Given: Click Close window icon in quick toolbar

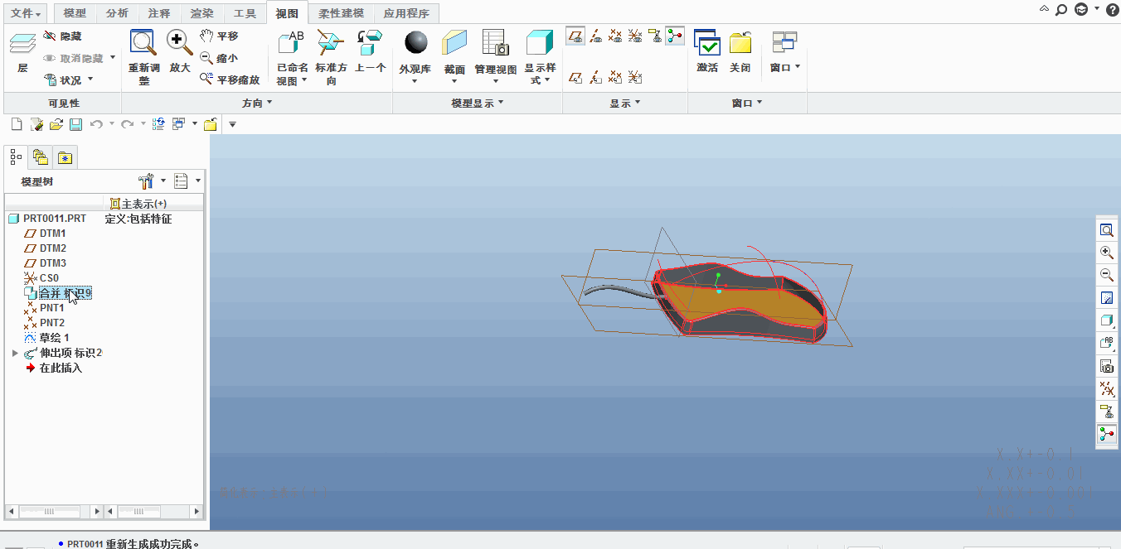Looking at the screenshot, I should 211,124.
